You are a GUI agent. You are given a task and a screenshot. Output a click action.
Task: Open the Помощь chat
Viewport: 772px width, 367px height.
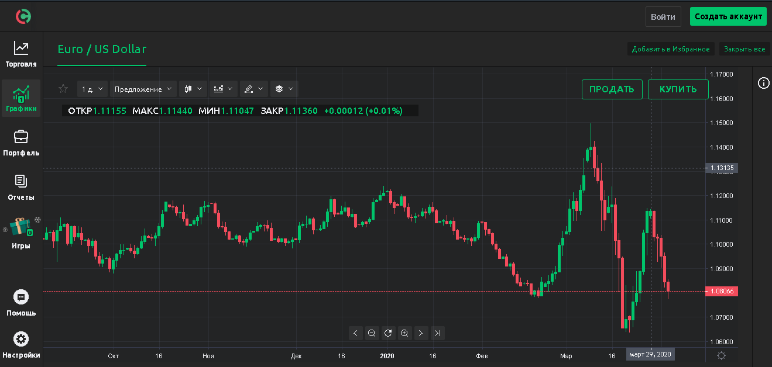click(21, 303)
